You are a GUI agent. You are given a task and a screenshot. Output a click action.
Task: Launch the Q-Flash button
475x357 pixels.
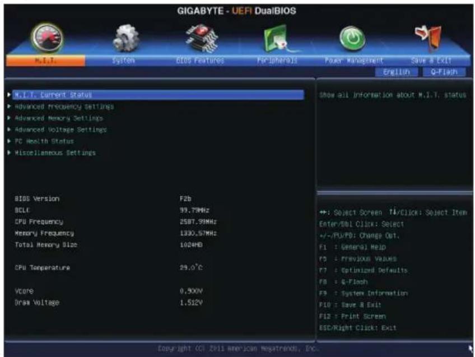click(444, 72)
